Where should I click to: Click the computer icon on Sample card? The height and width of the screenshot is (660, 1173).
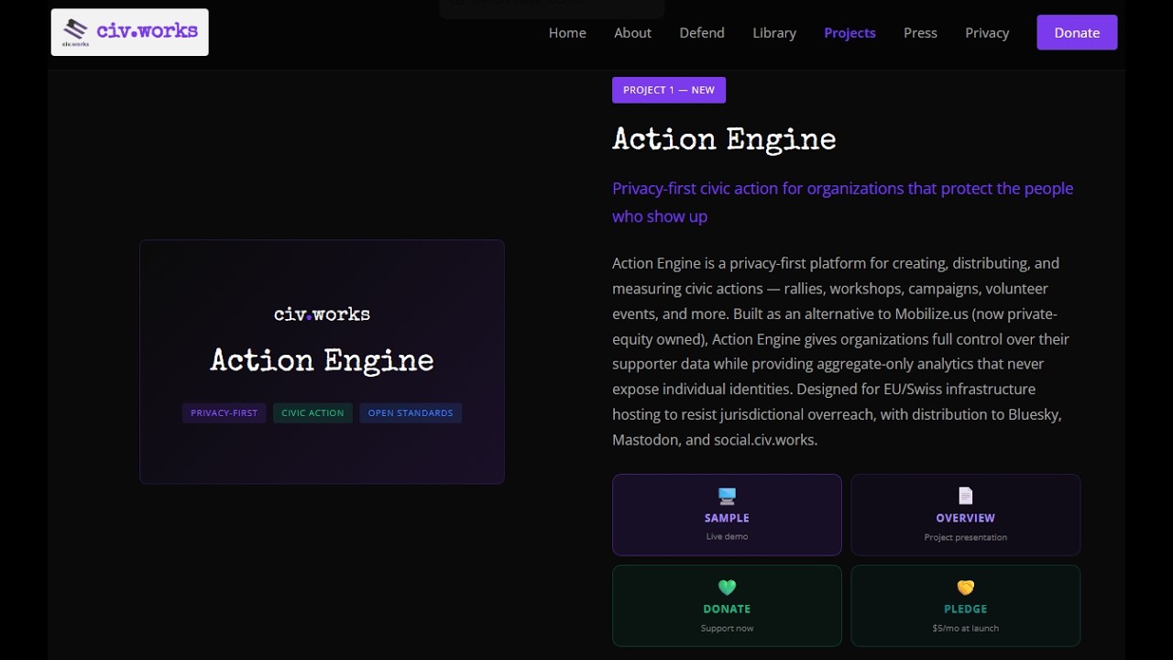click(x=727, y=496)
